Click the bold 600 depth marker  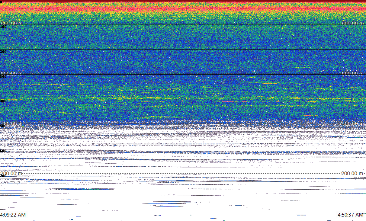pos(3,151)
